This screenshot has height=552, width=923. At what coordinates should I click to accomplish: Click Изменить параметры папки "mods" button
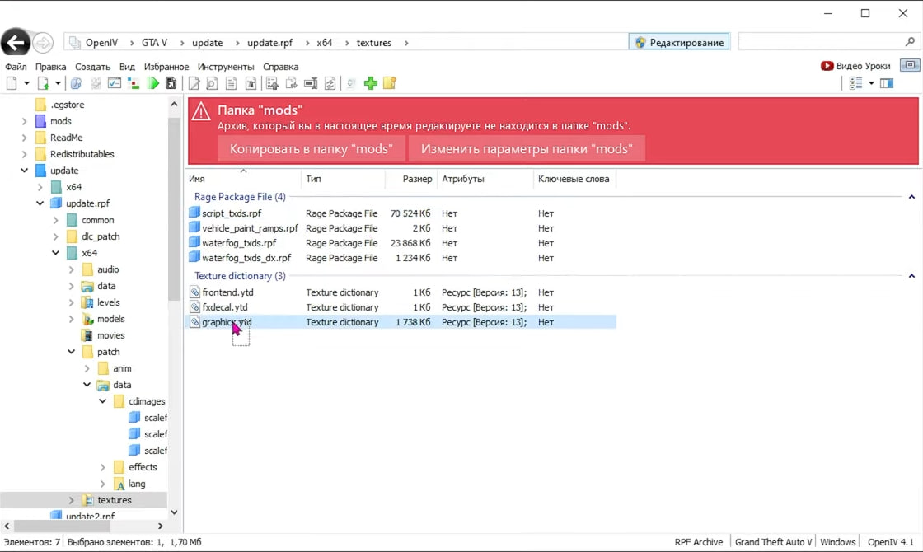coord(527,149)
